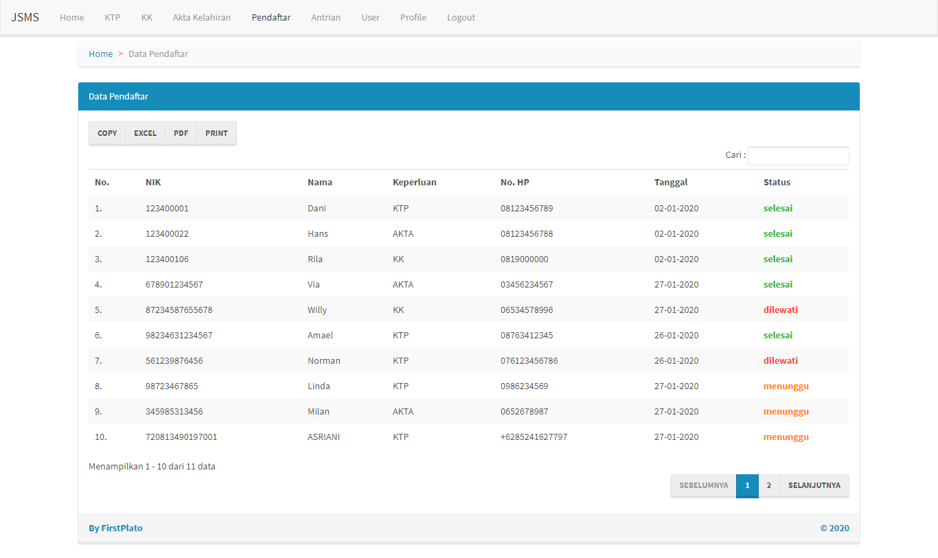This screenshot has width=938, height=558.
Task: Click the PRINT button
Action: (x=216, y=133)
